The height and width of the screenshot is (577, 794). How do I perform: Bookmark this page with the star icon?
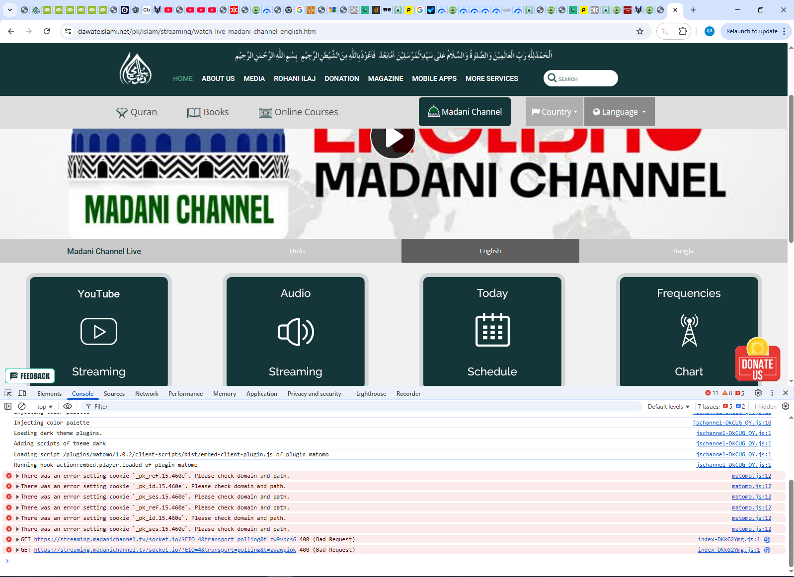[x=640, y=31]
